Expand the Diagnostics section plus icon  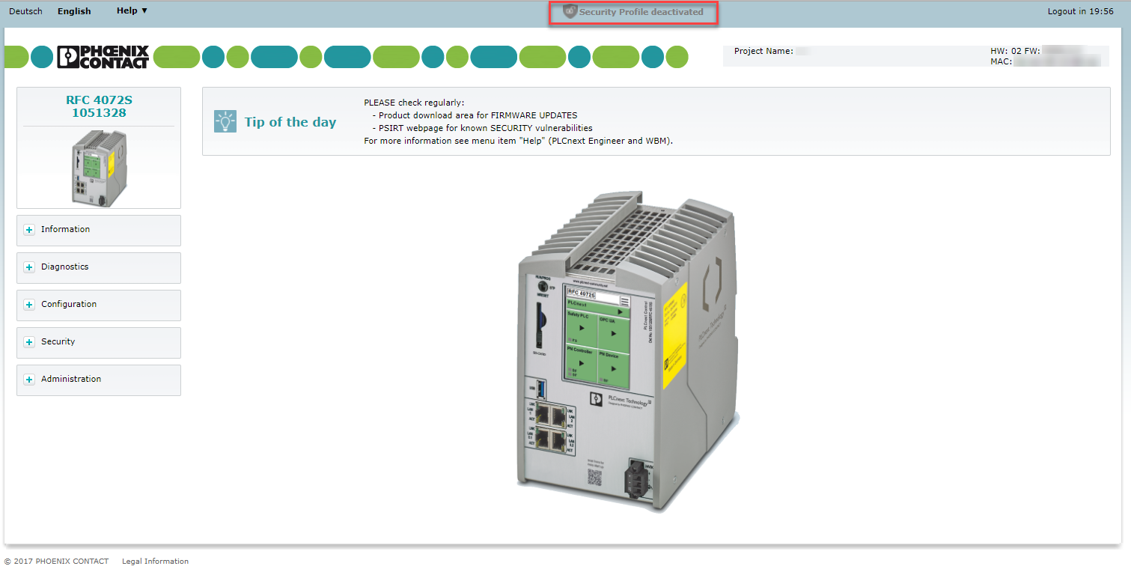(x=29, y=267)
